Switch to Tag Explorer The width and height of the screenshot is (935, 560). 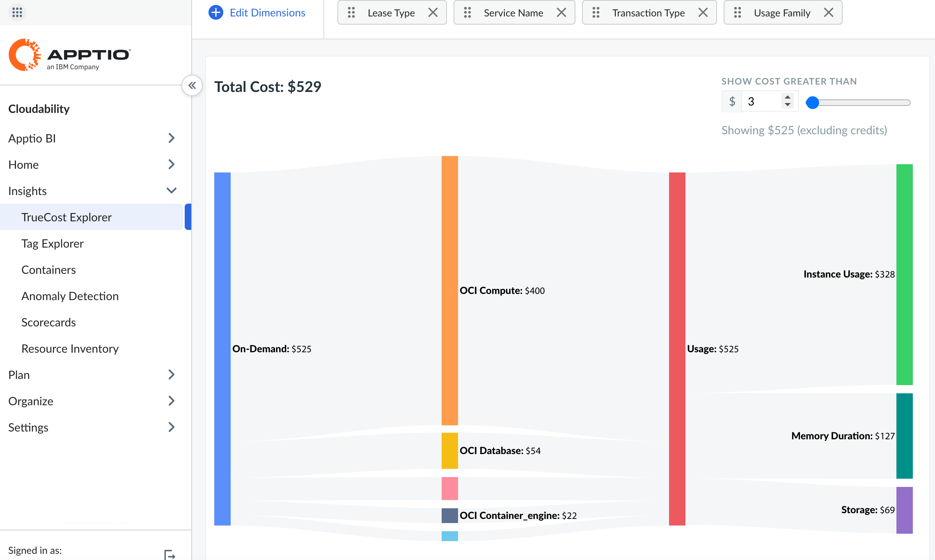[52, 243]
